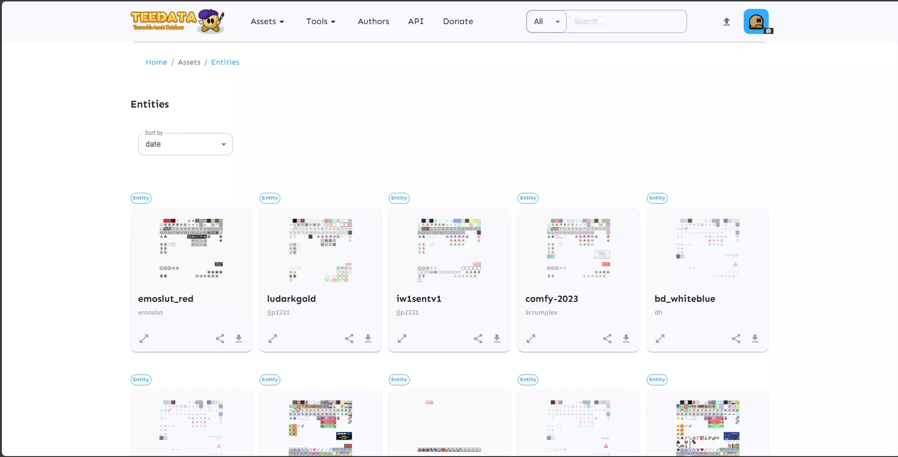Expand fullscreen preview of bd_whiteblue
Screen dimensions: 898x457
click(x=660, y=339)
